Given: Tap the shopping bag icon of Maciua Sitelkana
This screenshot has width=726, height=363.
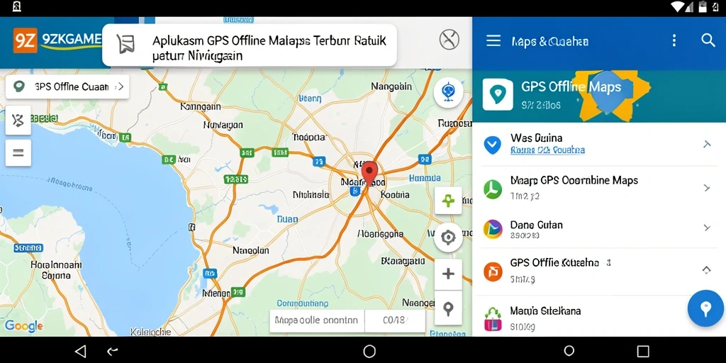Looking at the screenshot, I should [493, 318].
